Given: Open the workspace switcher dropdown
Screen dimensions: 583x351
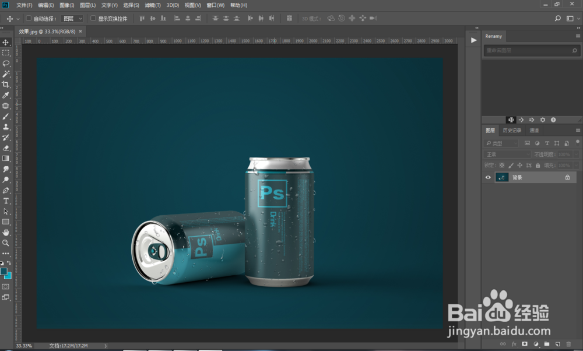Looking at the screenshot, I should [572, 18].
